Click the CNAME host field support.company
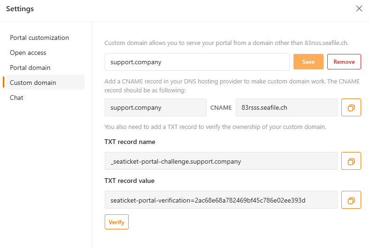Image resolution: width=370 pixels, height=249 pixels. coord(155,107)
